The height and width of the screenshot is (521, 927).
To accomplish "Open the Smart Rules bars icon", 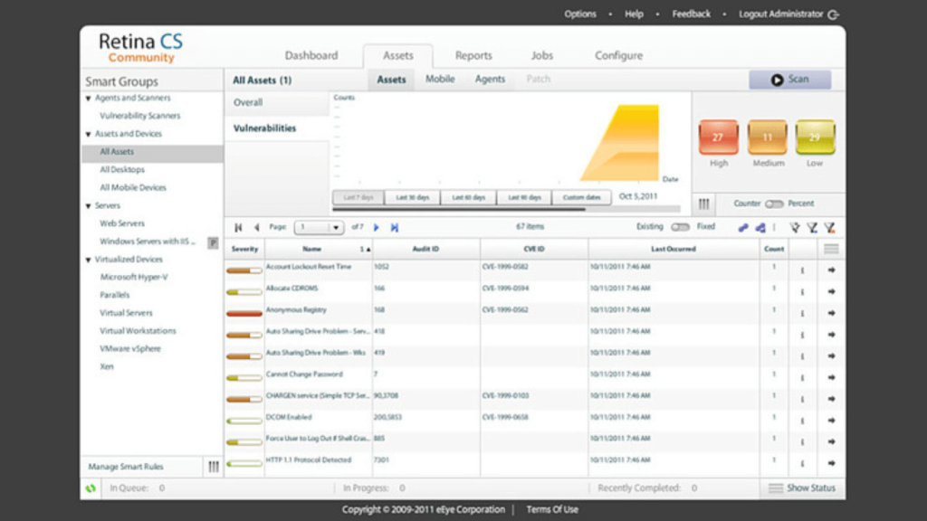I will tap(214, 467).
